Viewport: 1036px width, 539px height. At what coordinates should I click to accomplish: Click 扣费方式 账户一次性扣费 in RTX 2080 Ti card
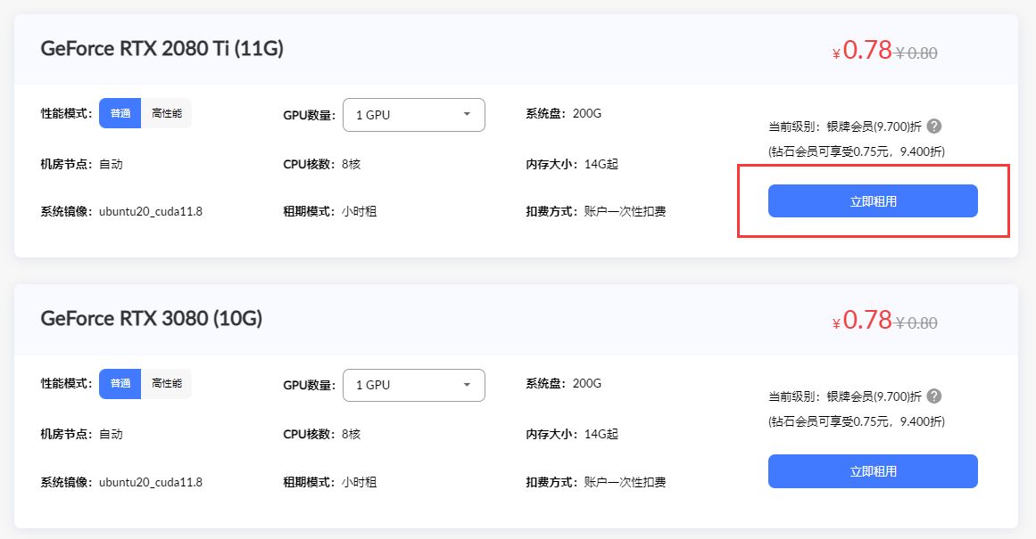(596, 212)
